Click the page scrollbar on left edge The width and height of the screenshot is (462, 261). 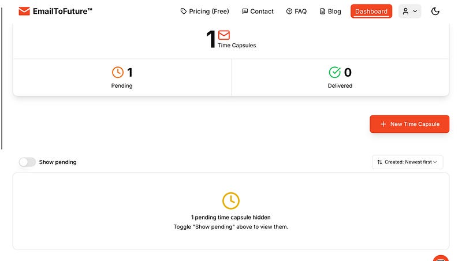2,78
